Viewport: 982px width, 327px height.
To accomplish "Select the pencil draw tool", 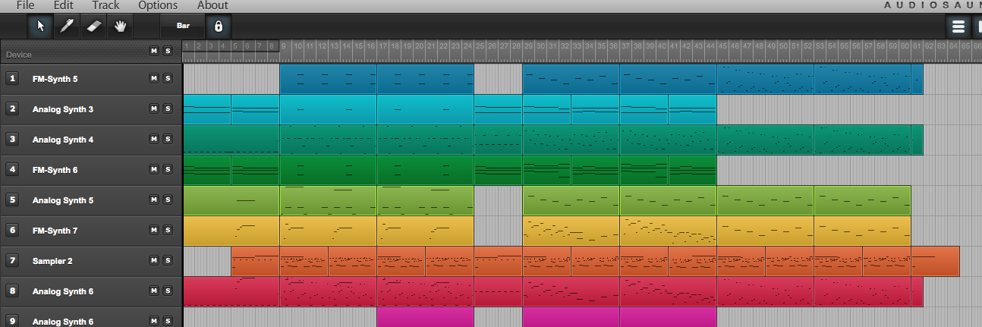I will point(67,27).
